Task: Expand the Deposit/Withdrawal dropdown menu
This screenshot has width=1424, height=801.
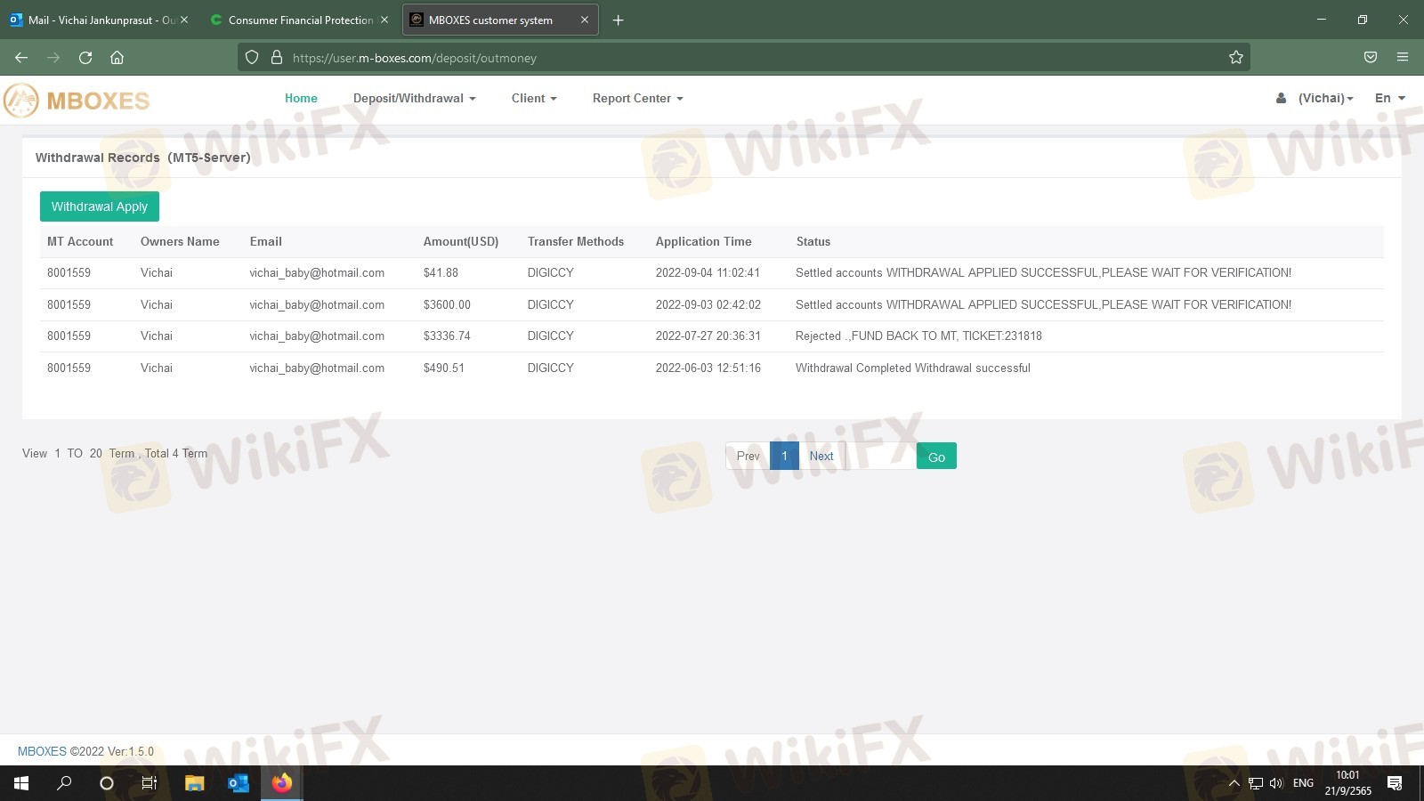Action: click(x=414, y=99)
